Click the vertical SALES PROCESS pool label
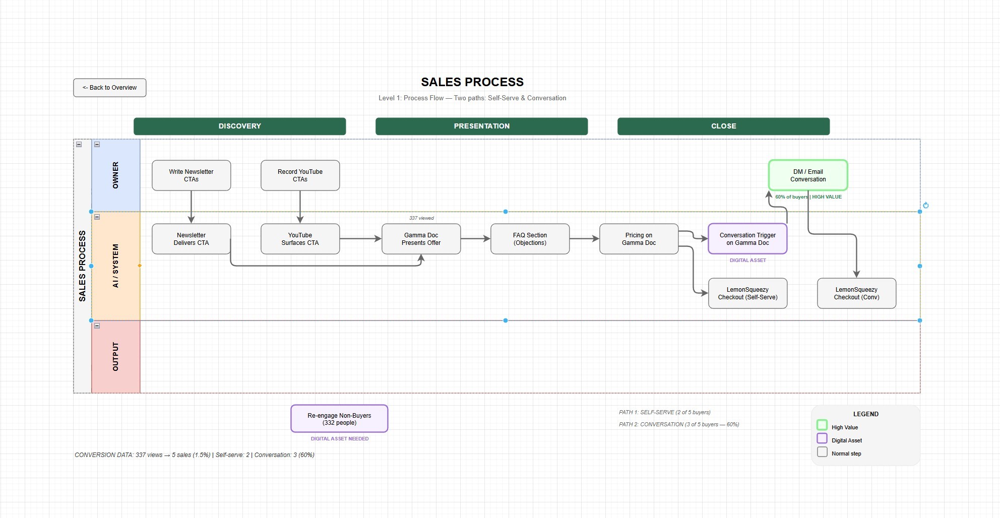Screen dimensions: 1000x518 tap(82, 266)
